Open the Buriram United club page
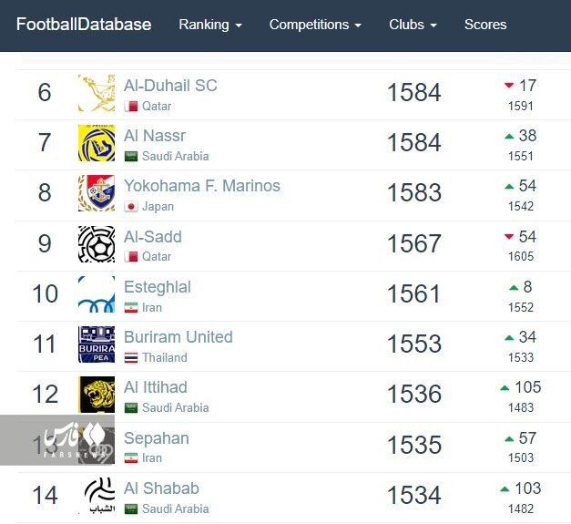The width and height of the screenshot is (571, 524). 178,337
